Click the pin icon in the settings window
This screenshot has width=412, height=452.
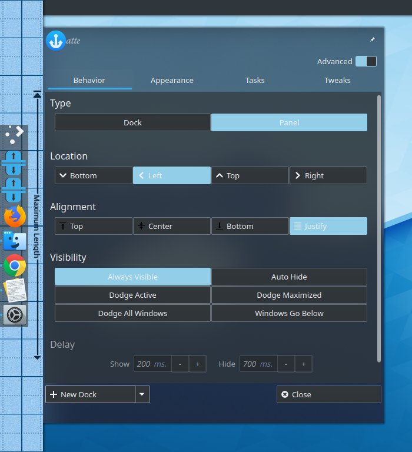pyautogui.click(x=372, y=40)
